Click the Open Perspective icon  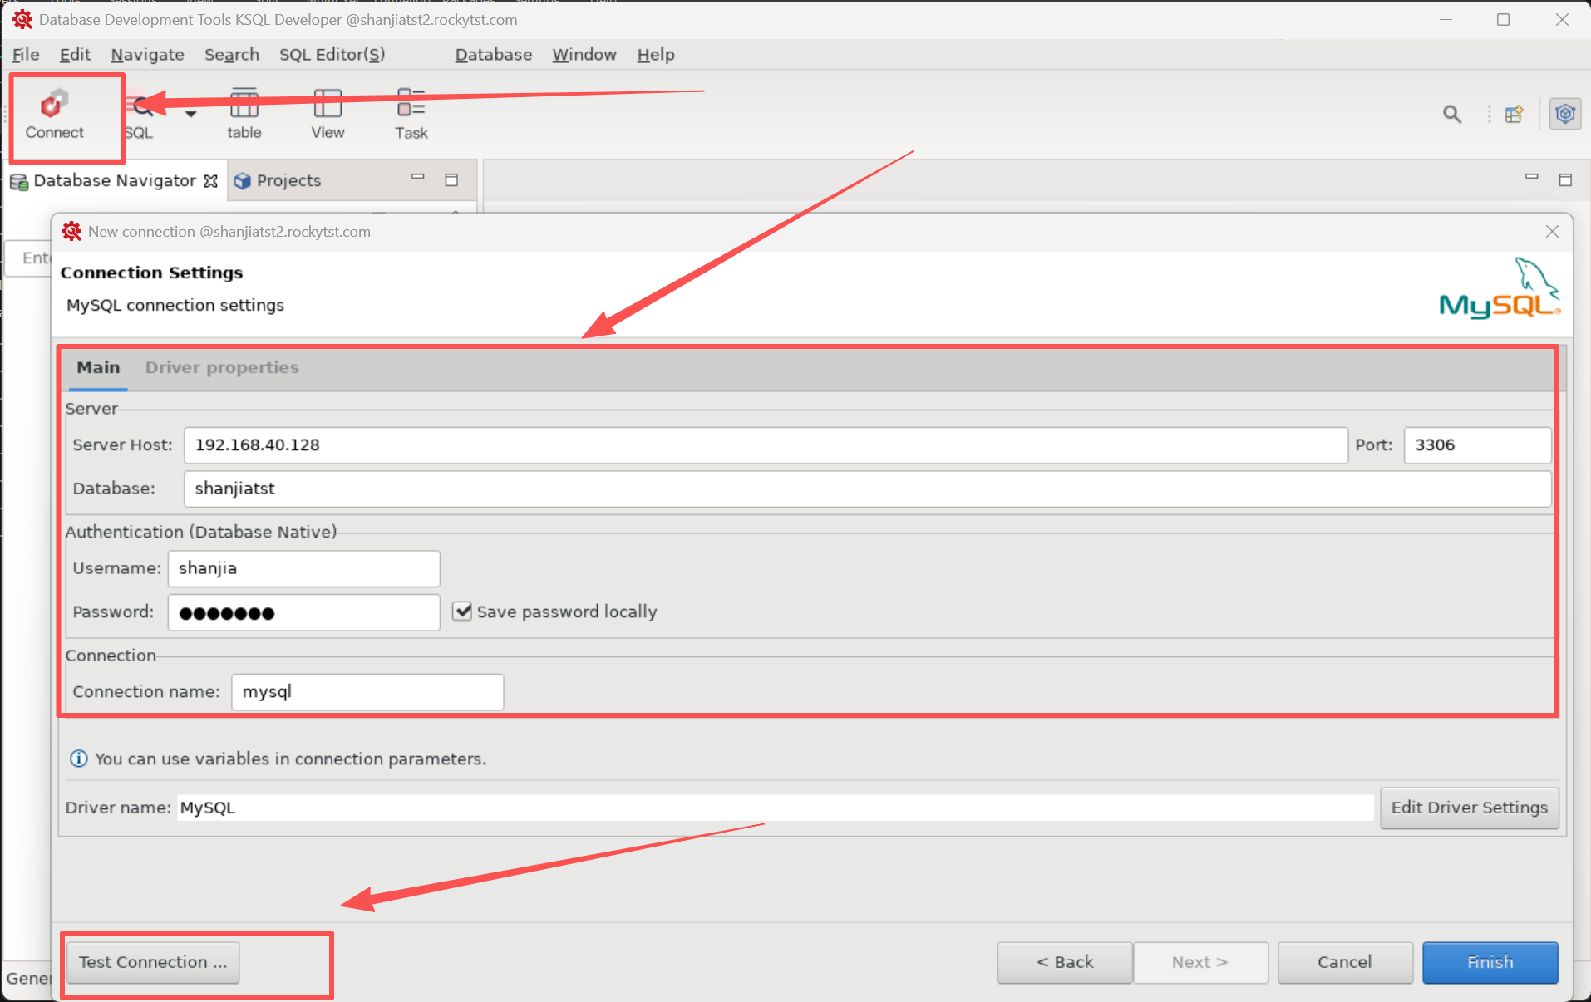[x=1514, y=115]
